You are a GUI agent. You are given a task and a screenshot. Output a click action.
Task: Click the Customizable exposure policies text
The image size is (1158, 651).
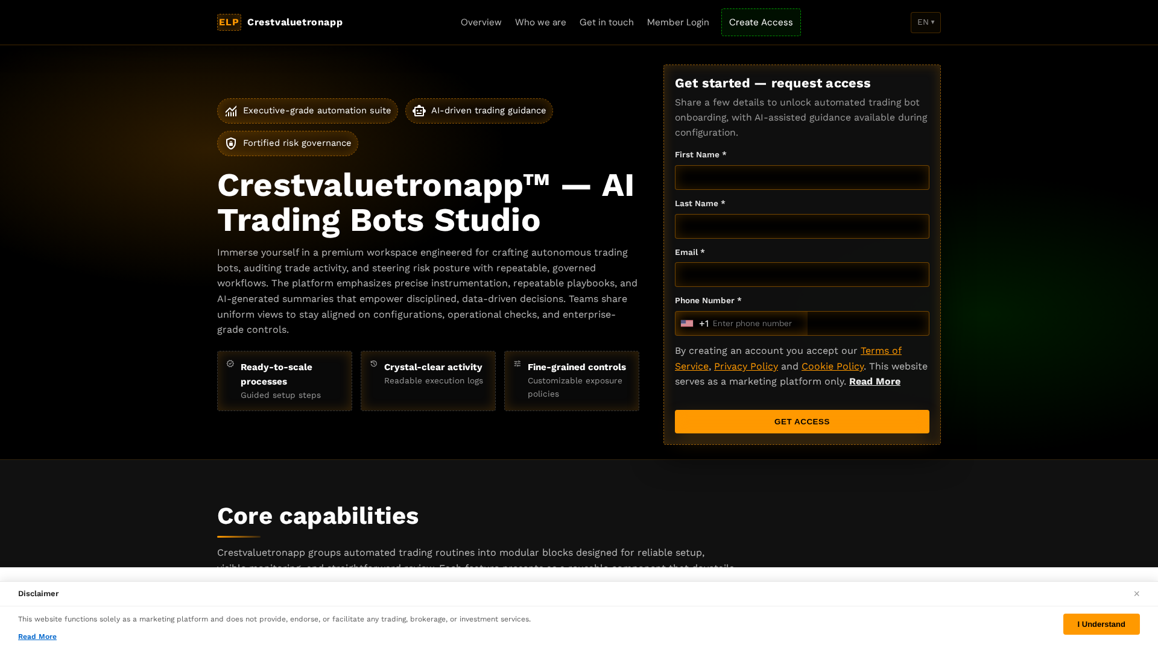(575, 388)
